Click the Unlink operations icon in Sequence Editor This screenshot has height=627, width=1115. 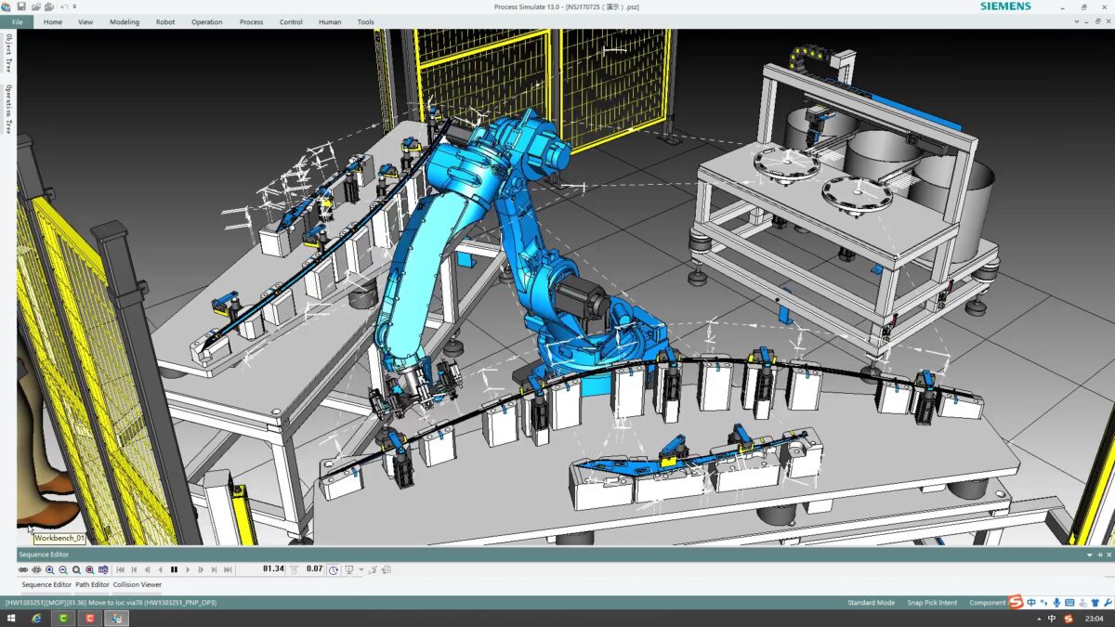[x=36, y=569]
